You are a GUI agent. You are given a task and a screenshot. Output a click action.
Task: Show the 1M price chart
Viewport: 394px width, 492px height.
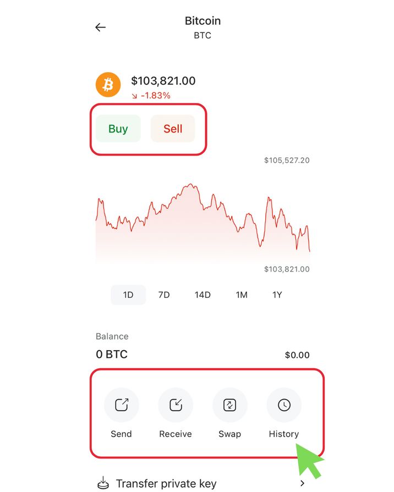point(242,295)
